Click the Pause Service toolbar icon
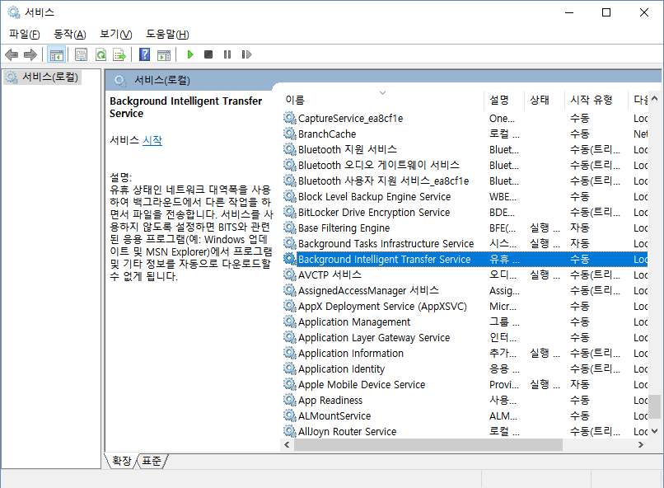 [227, 55]
